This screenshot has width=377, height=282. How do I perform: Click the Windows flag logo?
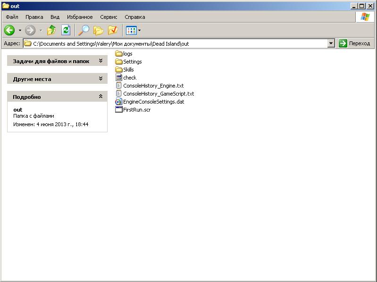click(365, 17)
